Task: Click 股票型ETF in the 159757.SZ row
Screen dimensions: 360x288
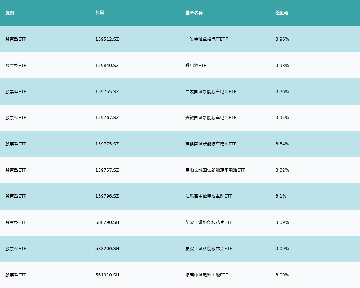Action: click(x=16, y=170)
